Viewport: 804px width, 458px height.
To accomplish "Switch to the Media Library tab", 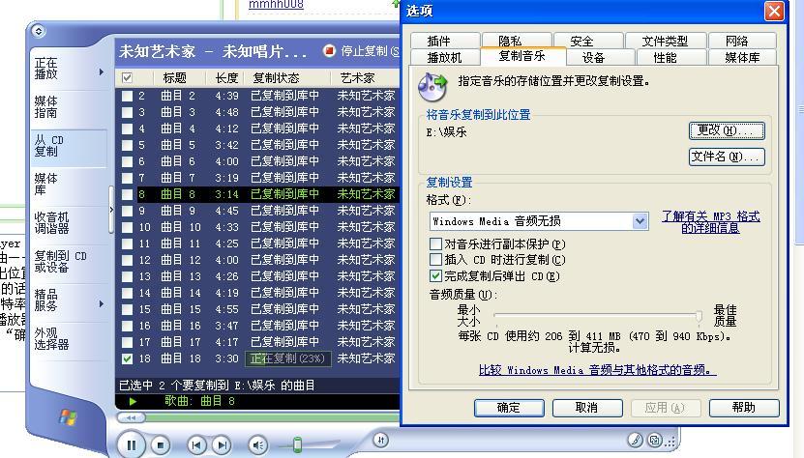I will (x=742, y=57).
